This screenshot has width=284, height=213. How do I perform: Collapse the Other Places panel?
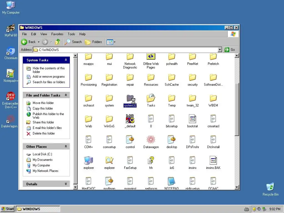[66, 146]
